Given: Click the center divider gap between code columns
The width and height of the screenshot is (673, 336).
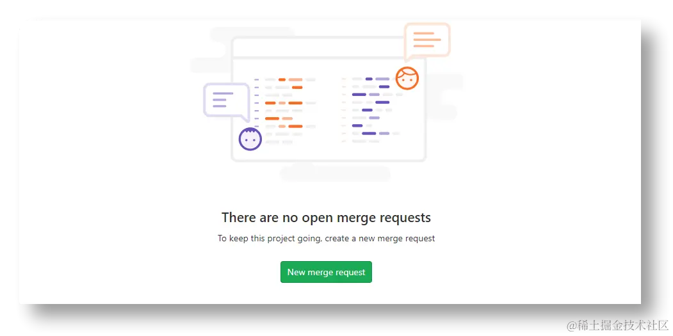Looking at the screenshot, I should coord(328,110).
